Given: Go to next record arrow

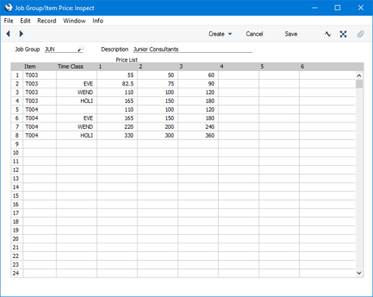Looking at the screenshot, I should 21,34.
